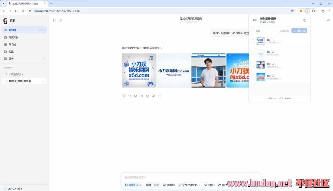The image size is (333, 191).
Task: Remove the 图像生成 skill tag
Action: pyautogui.click(x=141, y=185)
